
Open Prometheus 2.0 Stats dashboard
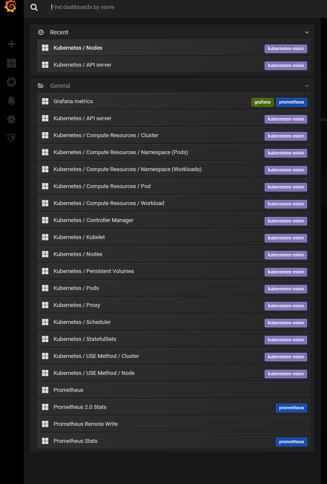[174, 407]
